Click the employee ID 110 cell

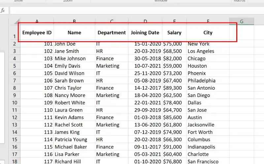tap(37, 110)
